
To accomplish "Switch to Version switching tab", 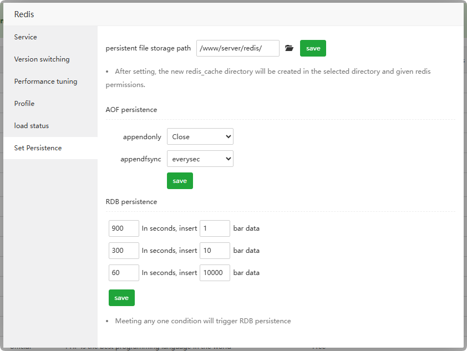I will [42, 59].
